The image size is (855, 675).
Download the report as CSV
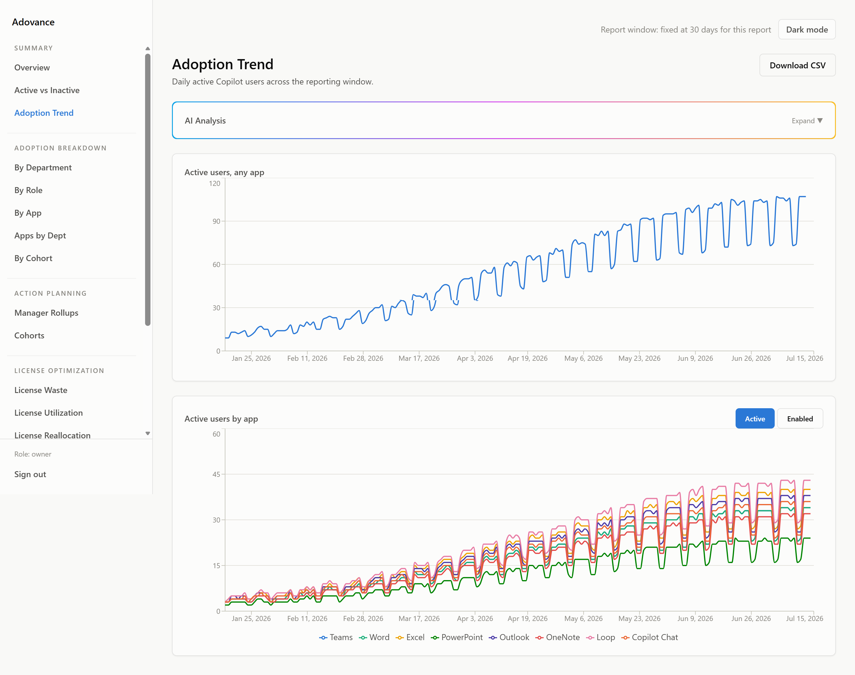797,65
